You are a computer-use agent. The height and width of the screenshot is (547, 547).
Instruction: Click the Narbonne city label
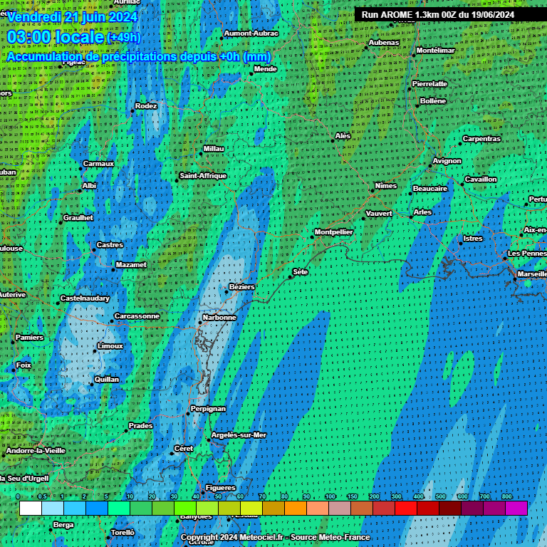click(x=219, y=318)
